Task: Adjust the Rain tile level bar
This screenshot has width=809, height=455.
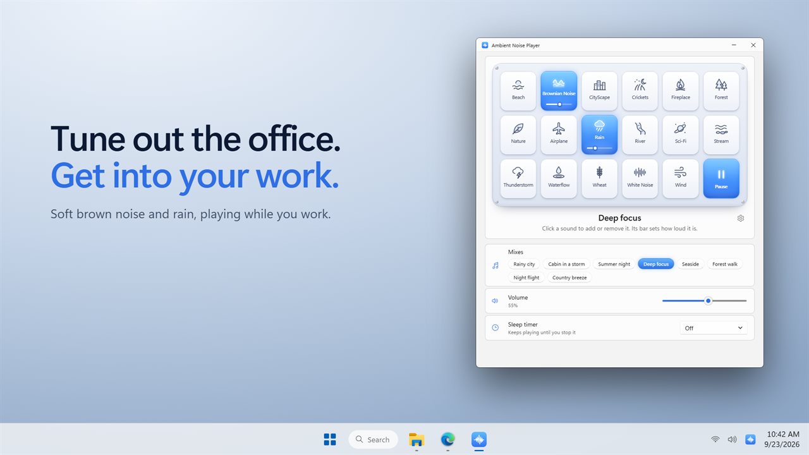Action: (599, 148)
